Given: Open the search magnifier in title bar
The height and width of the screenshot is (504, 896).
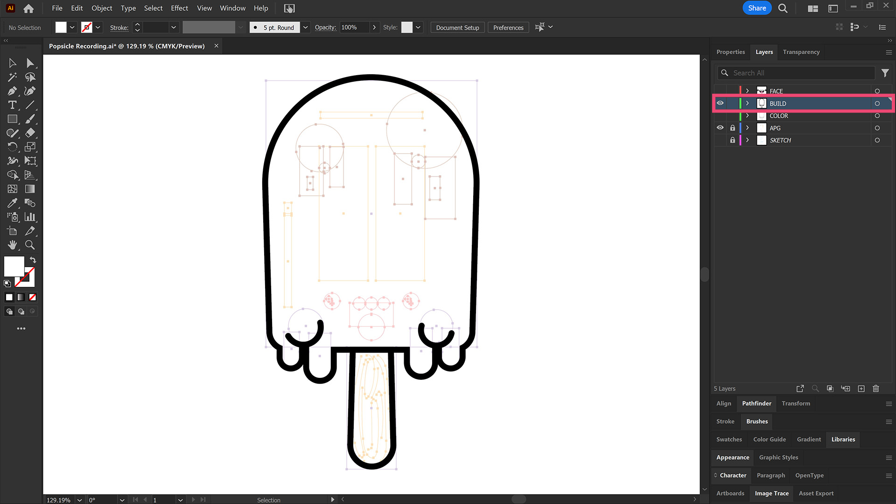Looking at the screenshot, I should click(x=783, y=8).
